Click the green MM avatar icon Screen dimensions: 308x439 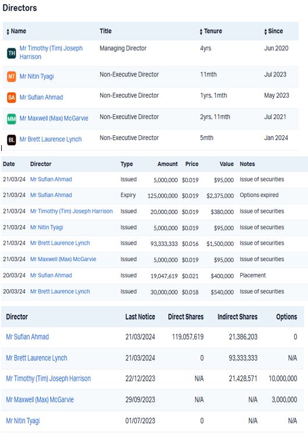tap(12, 119)
